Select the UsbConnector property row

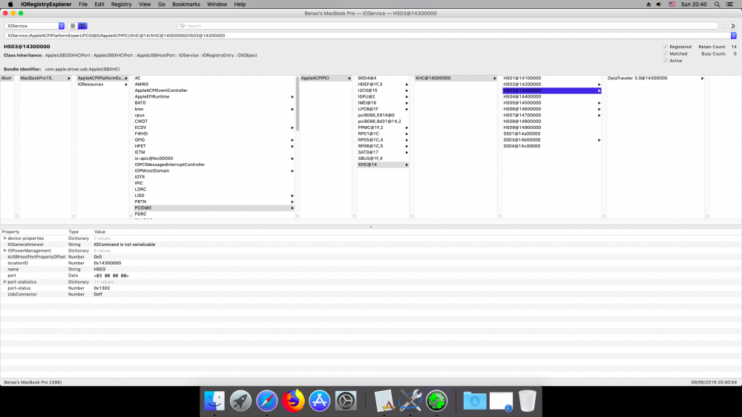(x=371, y=294)
